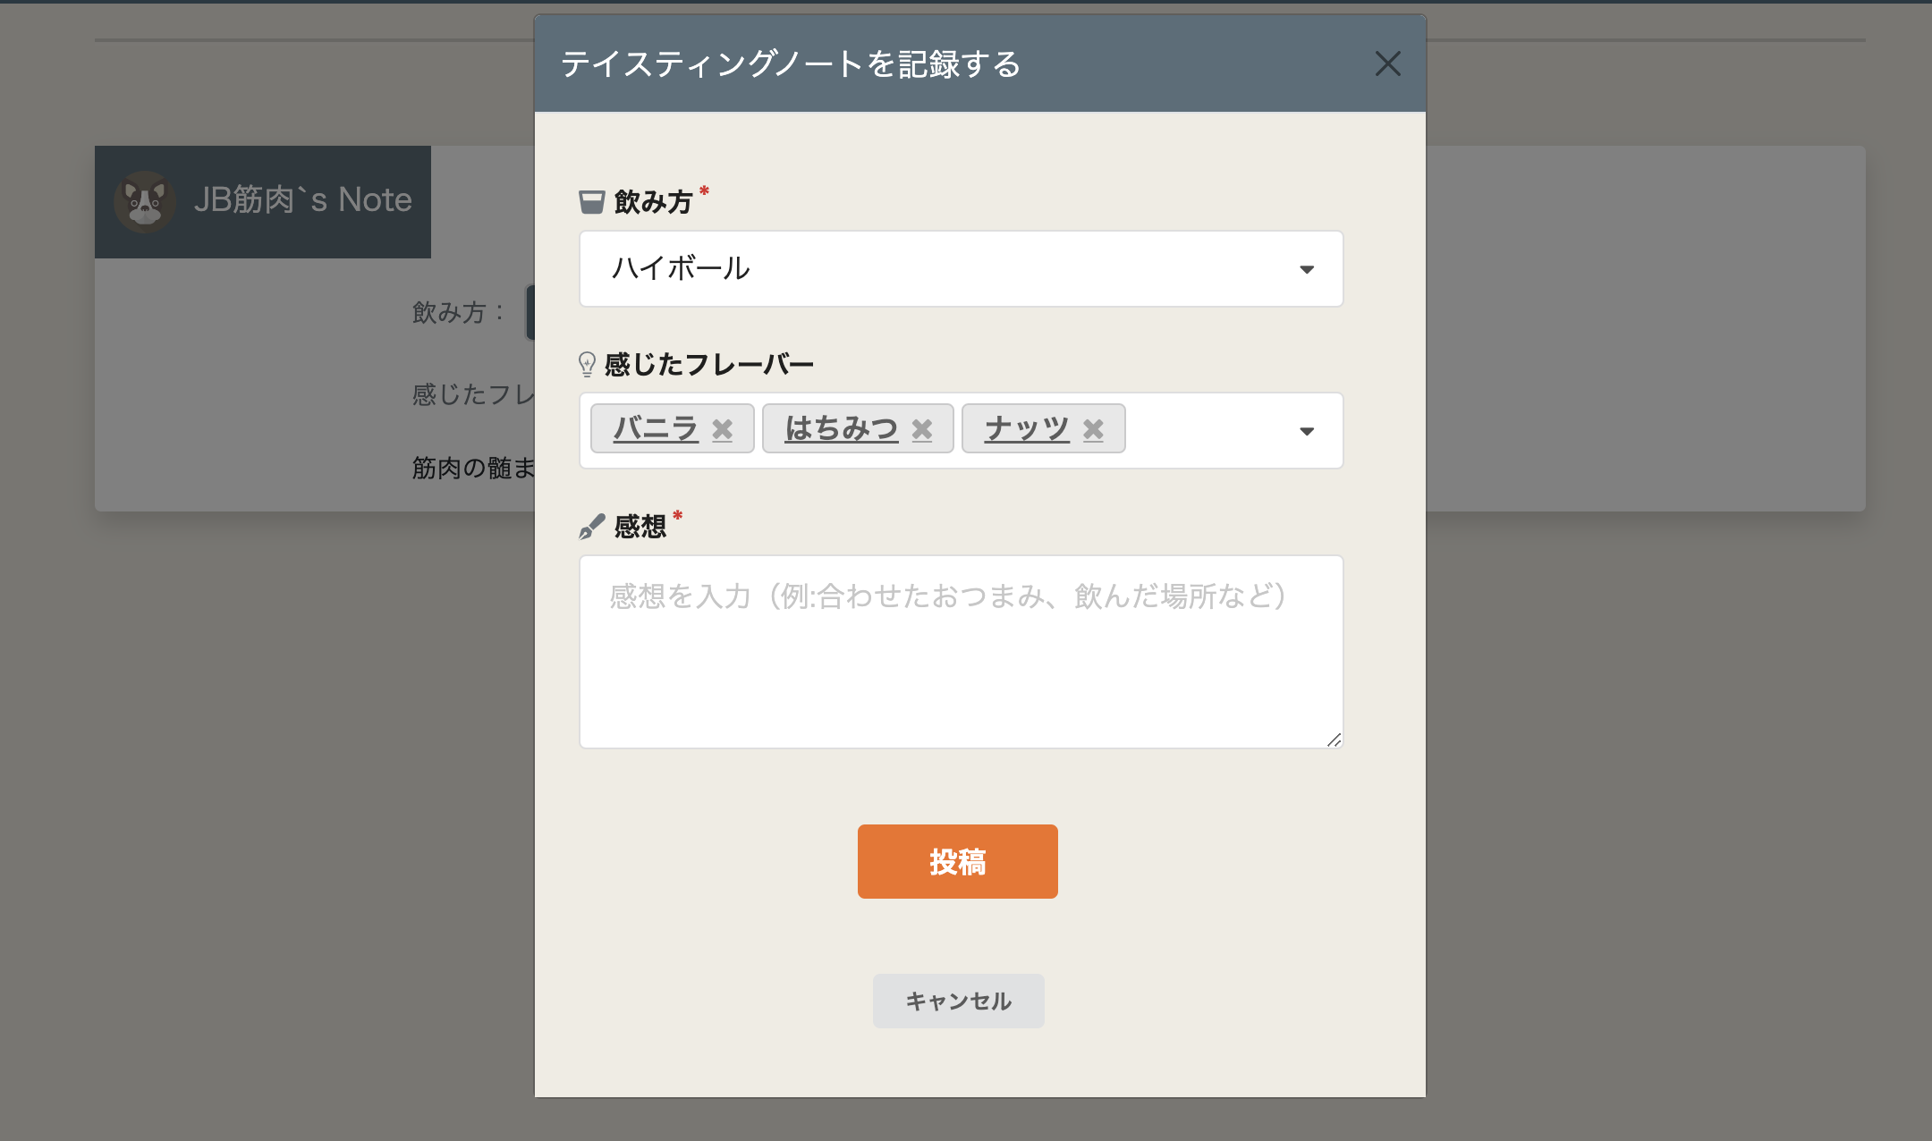The image size is (1932, 1141).
Task: Click the dog avatar next to JB筋肉`s Note
Action: pyautogui.click(x=146, y=202)
